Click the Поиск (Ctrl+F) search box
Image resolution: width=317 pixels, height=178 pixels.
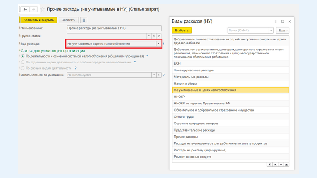point(248,31)
